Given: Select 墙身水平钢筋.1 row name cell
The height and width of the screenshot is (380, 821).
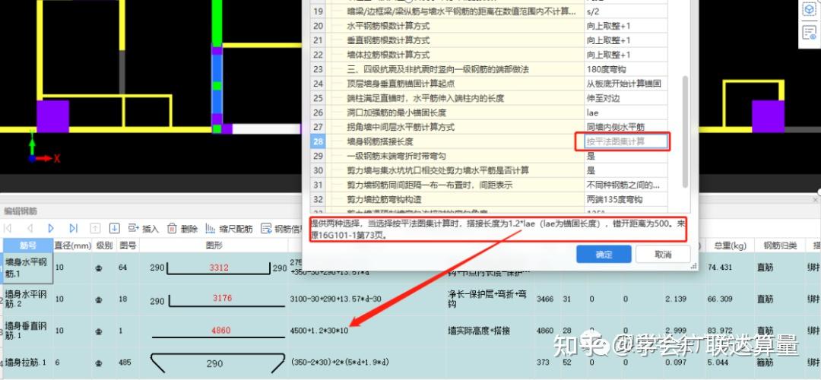Looking at the screenshot, I should click(x=27, y=268).
